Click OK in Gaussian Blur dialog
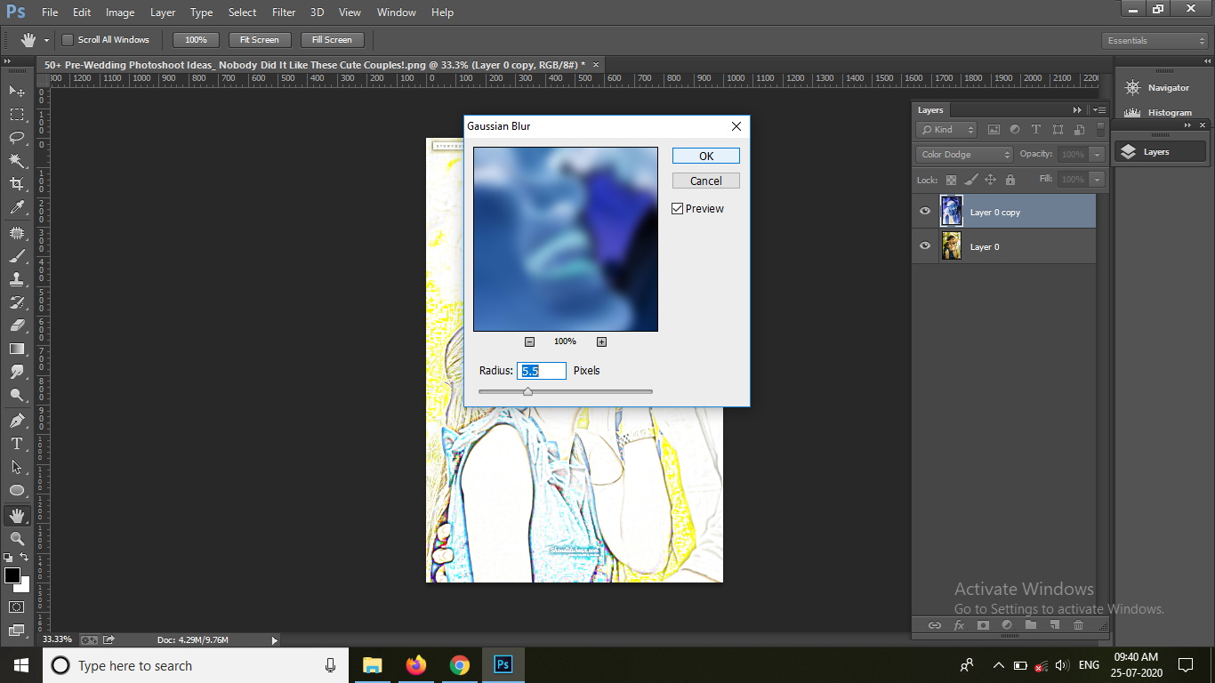The image size is (1215, 683). click(x=705, y=156)
